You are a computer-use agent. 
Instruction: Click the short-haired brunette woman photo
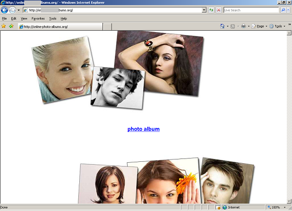point(108,184)
